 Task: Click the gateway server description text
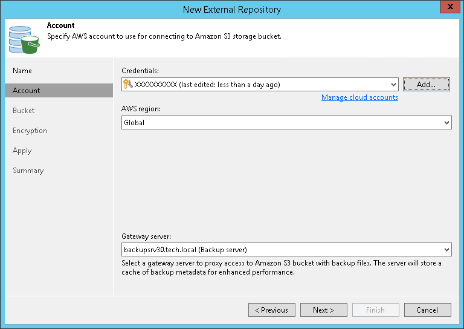pos(282,267)
